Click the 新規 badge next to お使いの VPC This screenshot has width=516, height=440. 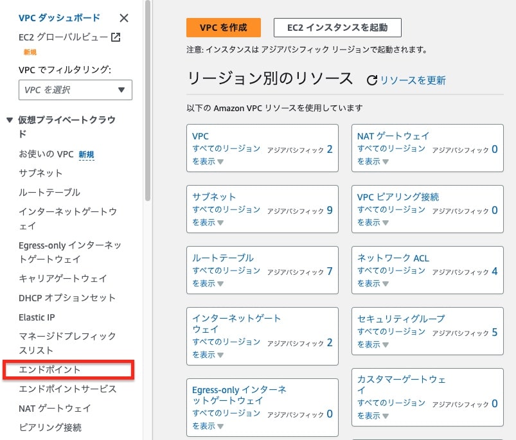point(86,155)
